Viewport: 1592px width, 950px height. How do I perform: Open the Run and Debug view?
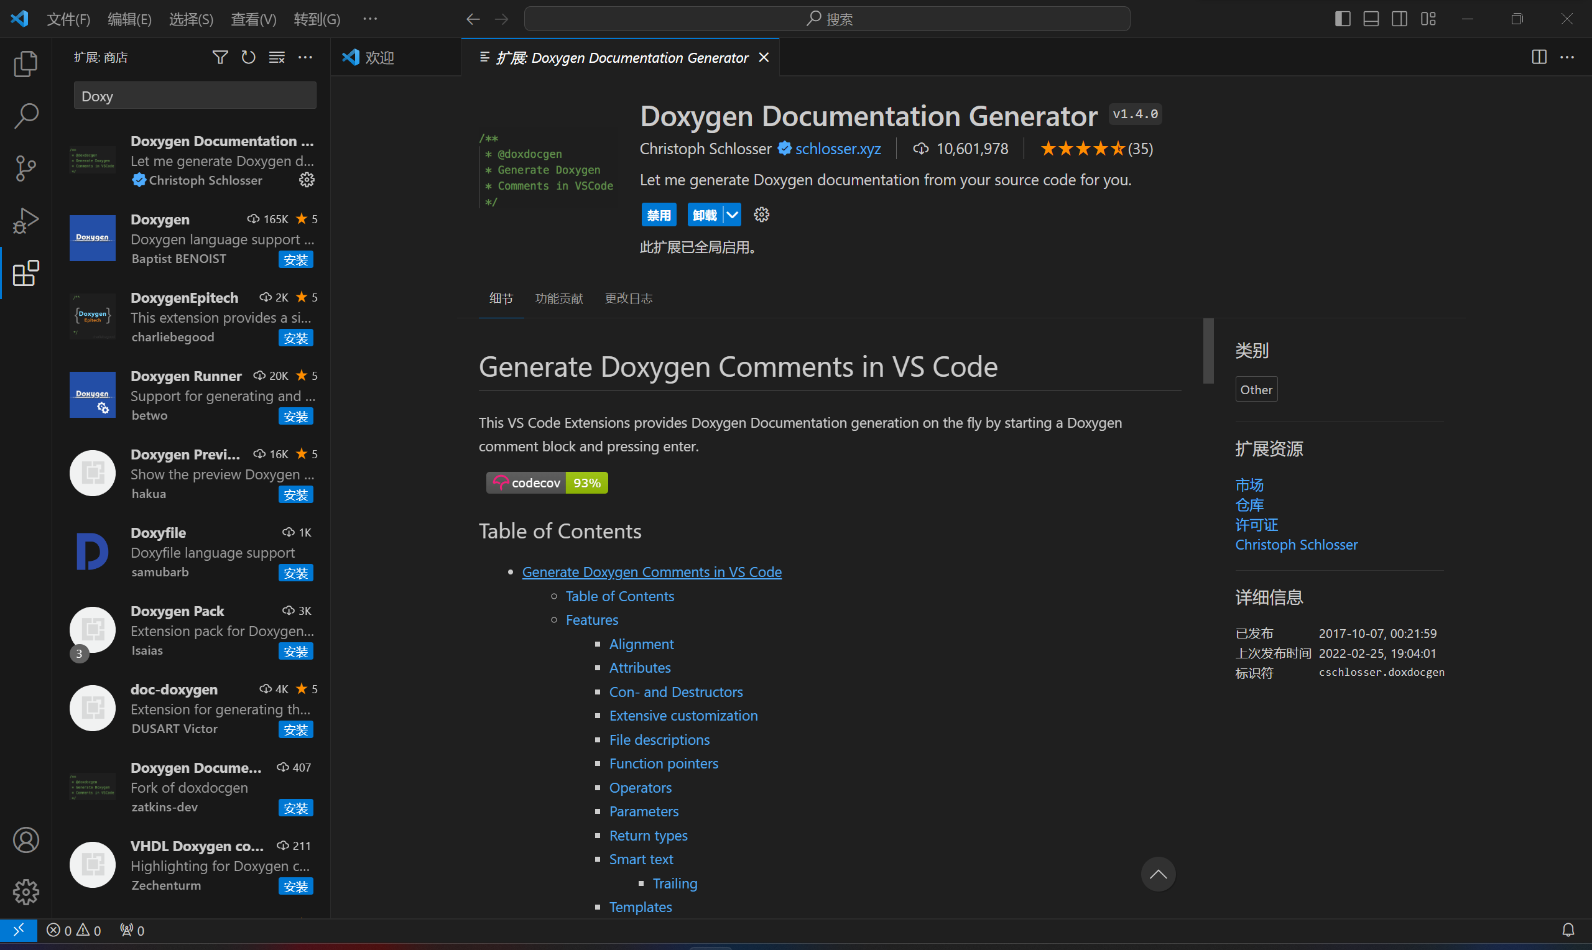(25, 221)
